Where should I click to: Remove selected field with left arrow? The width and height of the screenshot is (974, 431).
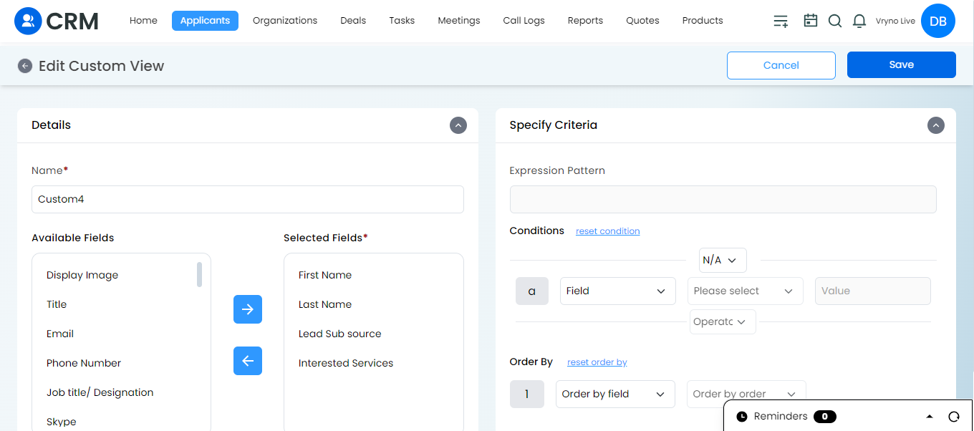(x=248, y=361)
